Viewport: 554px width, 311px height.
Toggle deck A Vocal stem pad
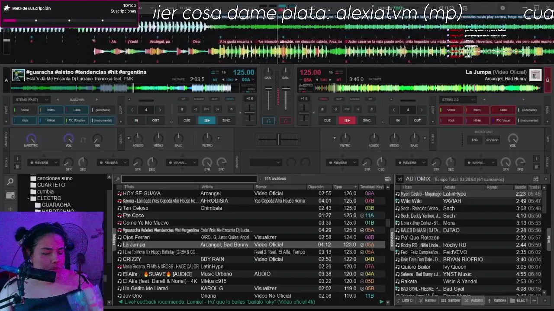[25, 110]
